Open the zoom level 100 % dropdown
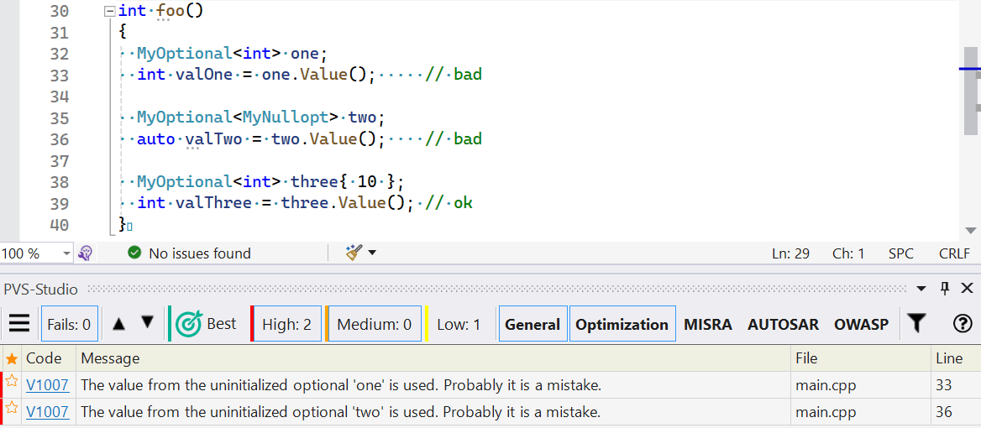This screenshot has width=981, height=428. point(66,253)
